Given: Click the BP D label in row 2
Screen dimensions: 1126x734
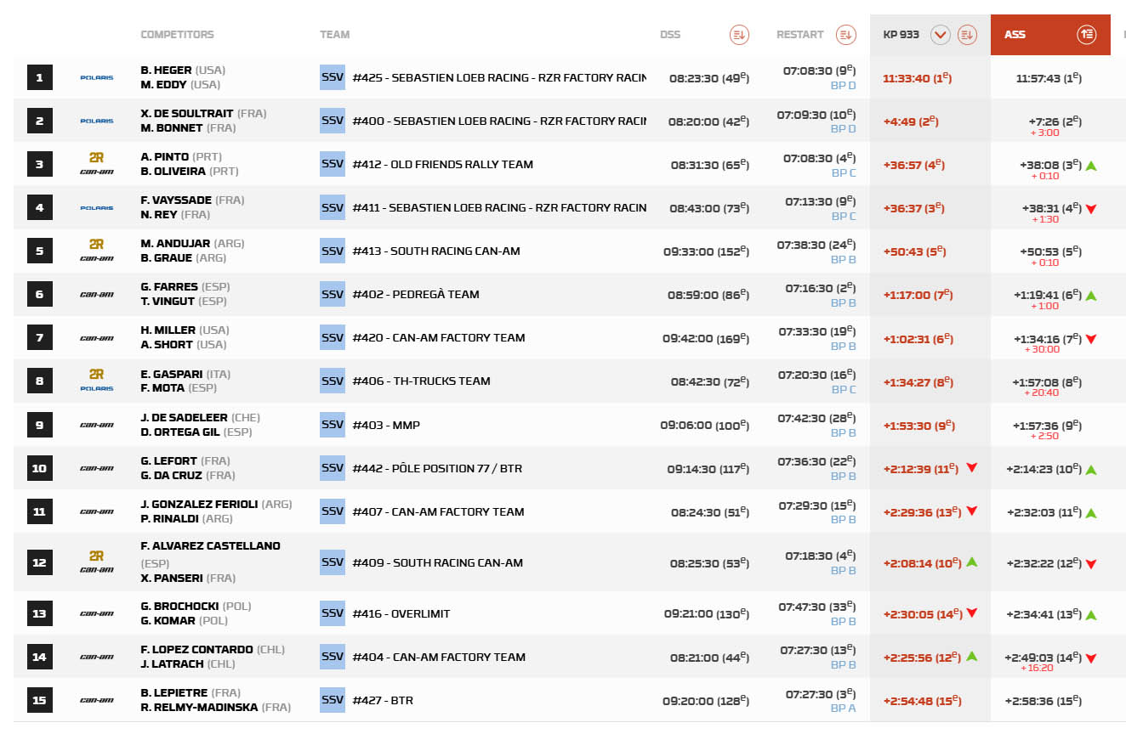Looking at the screenshot, I should (x=843, y=129).
